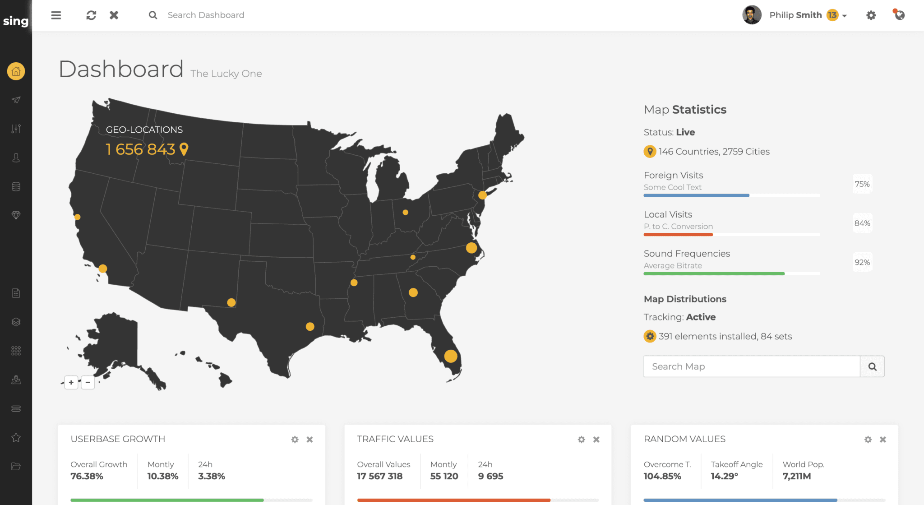
Task: Select the Home dashboard sidebar item
Action: click(x=16, y=71)
